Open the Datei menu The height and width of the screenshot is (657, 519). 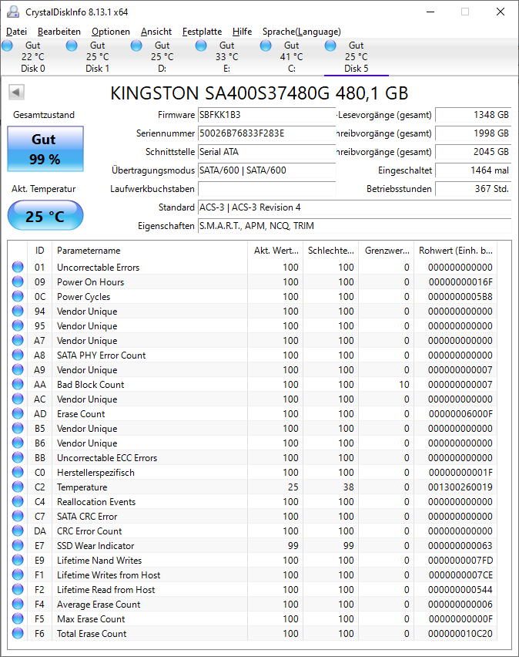[17, 32]
